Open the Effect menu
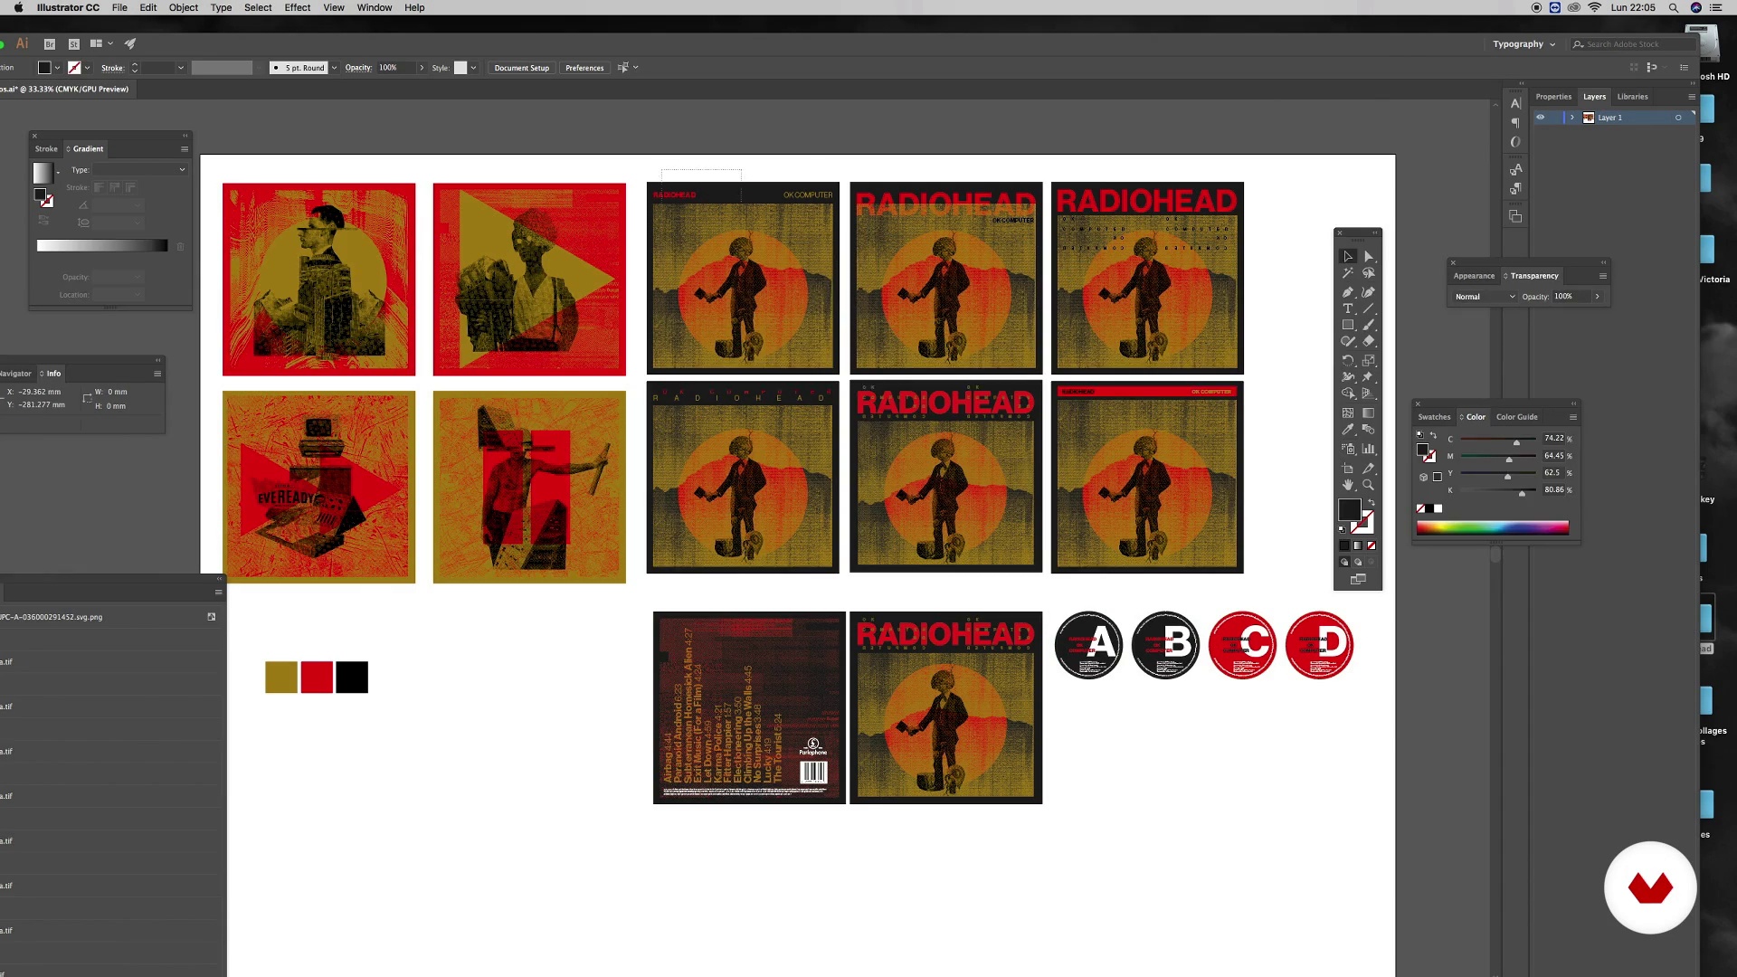This screenshot has height=977, width=1737. click(x=297, y=7)
